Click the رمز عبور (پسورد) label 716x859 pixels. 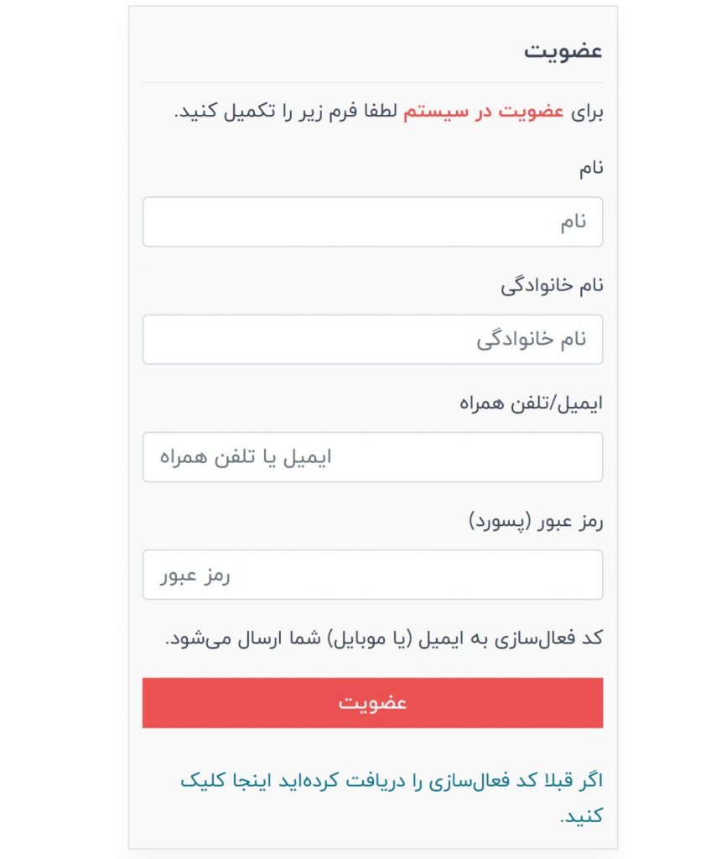coord(536,521)
